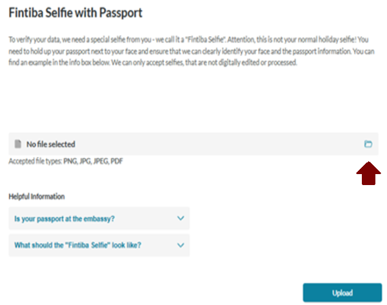This screenshot has width=387, height=305.
Task: Click the document icon beside No file selected
Action: click(17, 144)
